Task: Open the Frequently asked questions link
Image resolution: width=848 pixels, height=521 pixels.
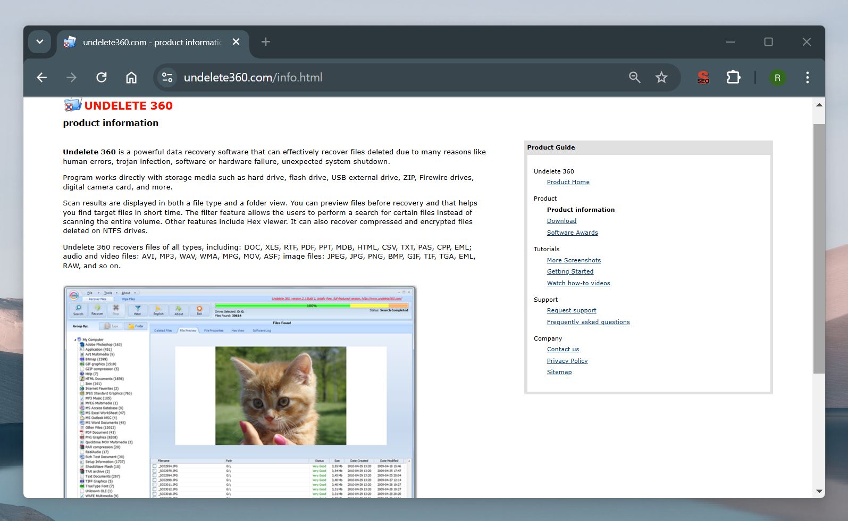Action: pyautogui.click(x=588, y=322)
